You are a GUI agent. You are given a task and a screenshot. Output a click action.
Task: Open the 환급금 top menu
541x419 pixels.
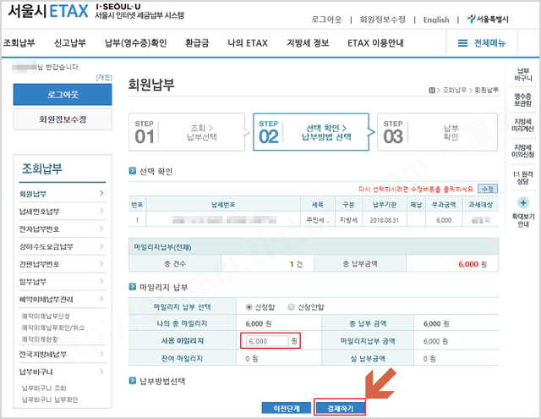tap(197, 43)
